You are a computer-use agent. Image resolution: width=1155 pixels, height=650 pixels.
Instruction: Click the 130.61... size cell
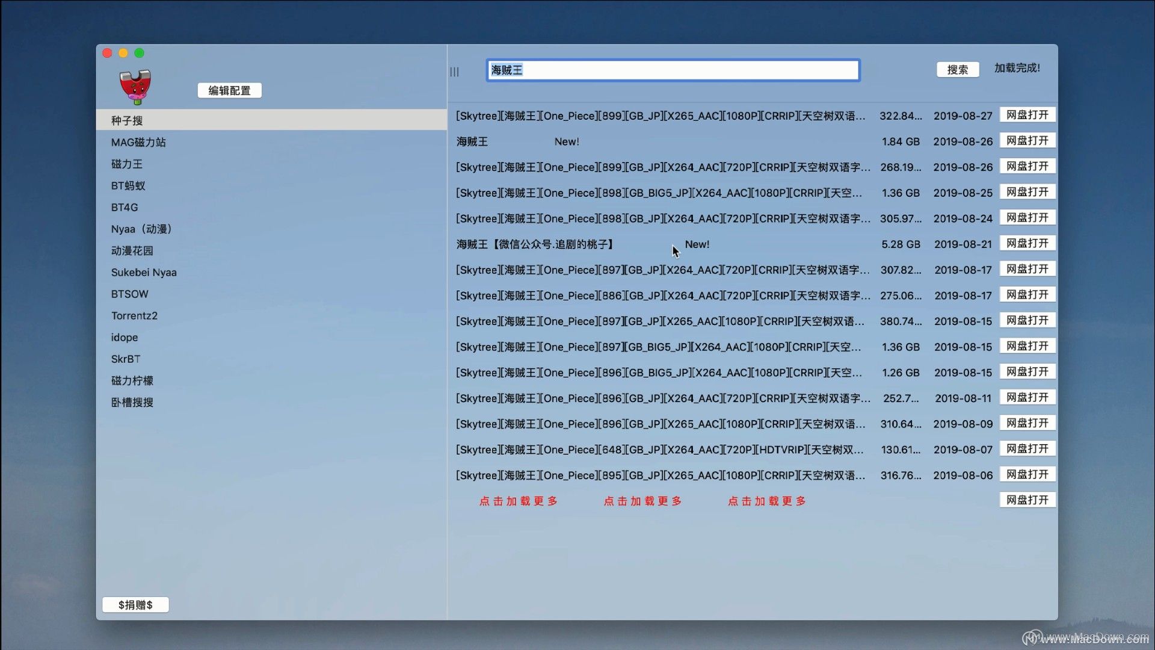point(901,450)
